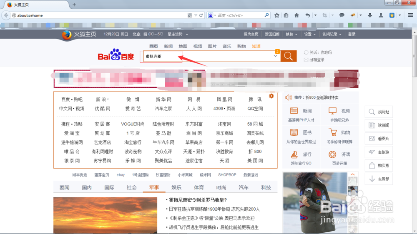Click the user account silhouette icon
This screenshot has width=417, height=234.
pos(381,15)
